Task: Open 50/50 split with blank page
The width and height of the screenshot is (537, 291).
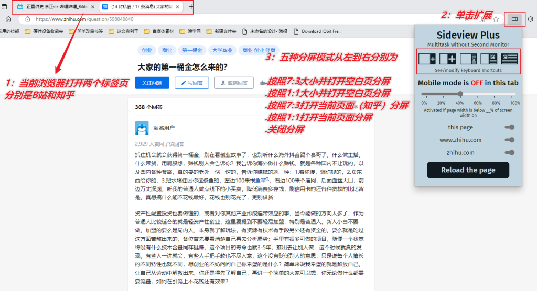Action: 448,59
